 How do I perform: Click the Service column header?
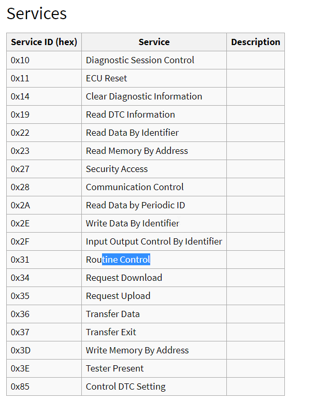[154, 42]
